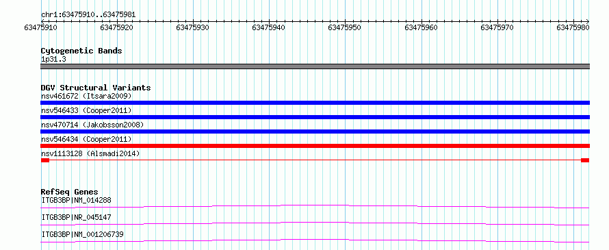Click the blue nsv461672 variant bar
The image size is (609, 250).
[x=315, y=103]
